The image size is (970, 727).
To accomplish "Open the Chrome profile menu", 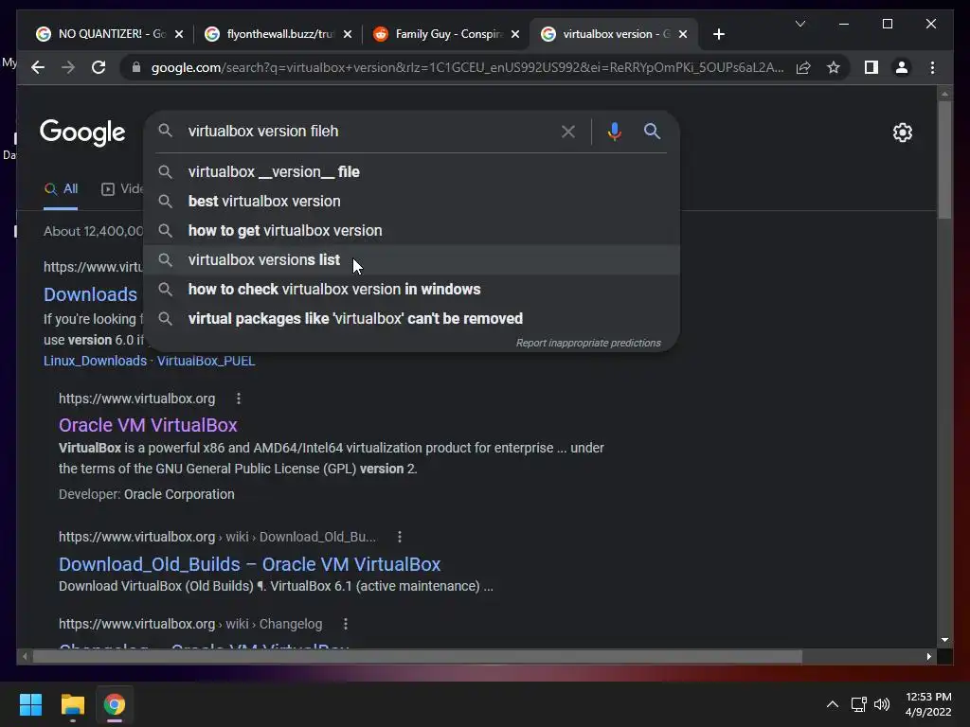I will point(902,67).
